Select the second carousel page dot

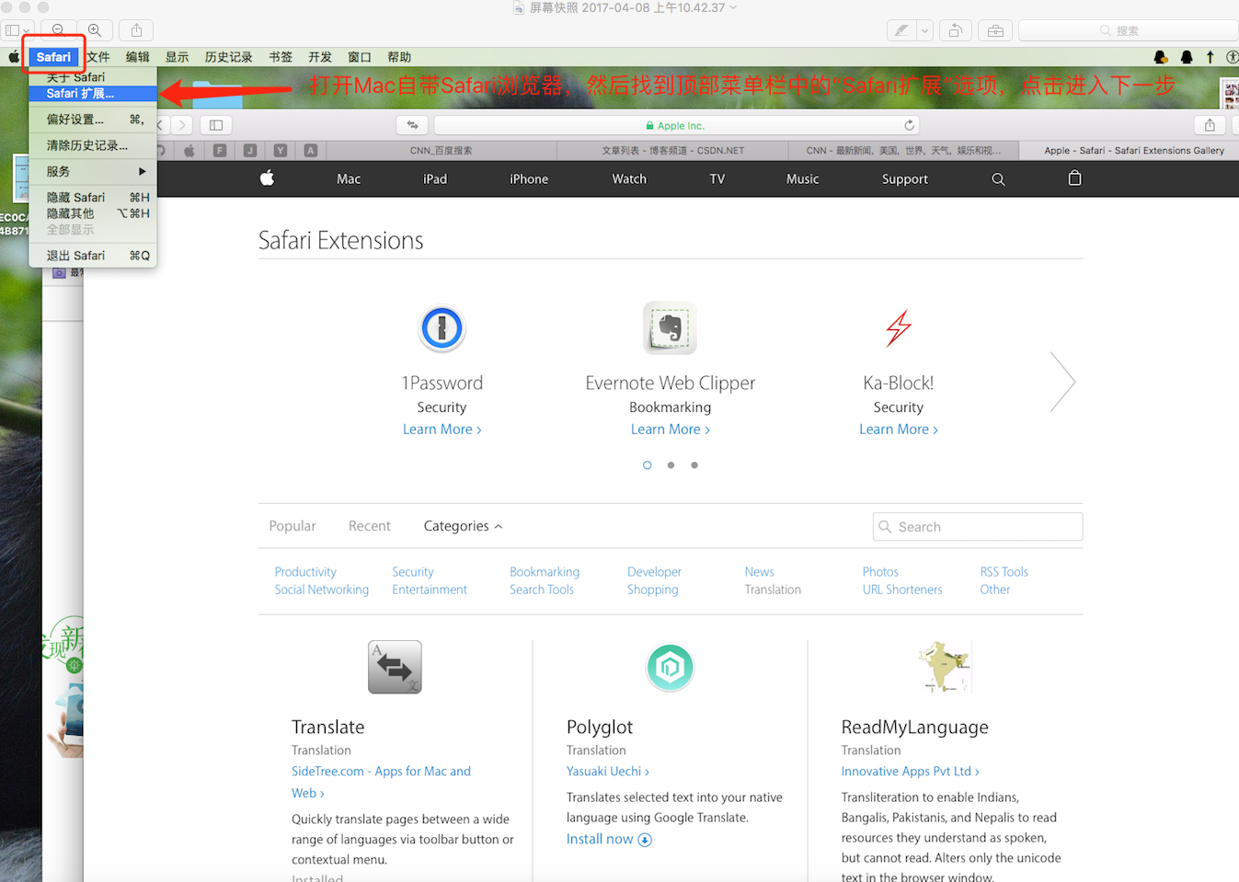coord(671,465)
